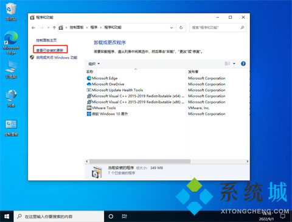Open the recent locations dropdown arrow
This screenshot has height=222, width=292.
coord(48,27)
